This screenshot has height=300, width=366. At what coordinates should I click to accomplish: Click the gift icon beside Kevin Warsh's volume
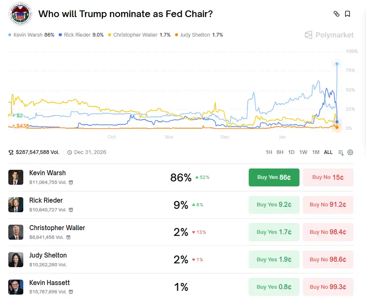click(71, 182)
